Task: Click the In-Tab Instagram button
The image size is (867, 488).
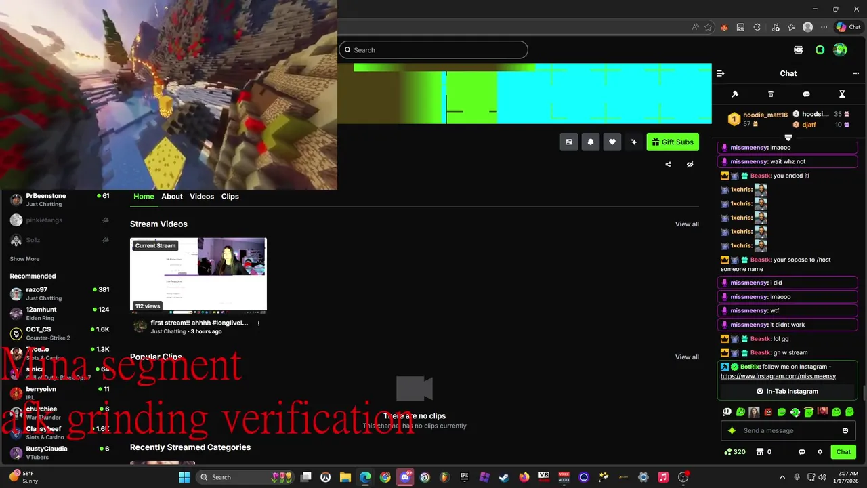Action: click(x=787, y=391)
